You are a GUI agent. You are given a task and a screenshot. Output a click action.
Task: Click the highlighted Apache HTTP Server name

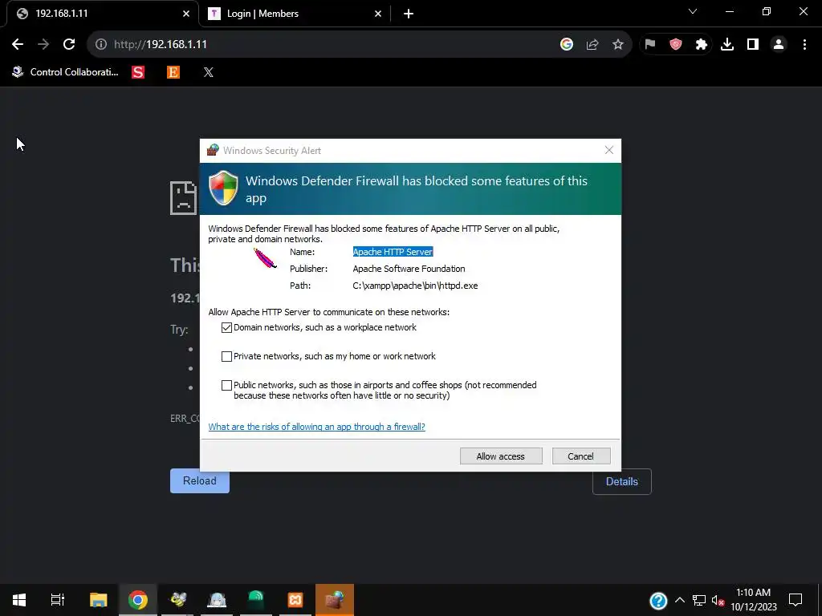pyautogui.click(x=393, y=252)
